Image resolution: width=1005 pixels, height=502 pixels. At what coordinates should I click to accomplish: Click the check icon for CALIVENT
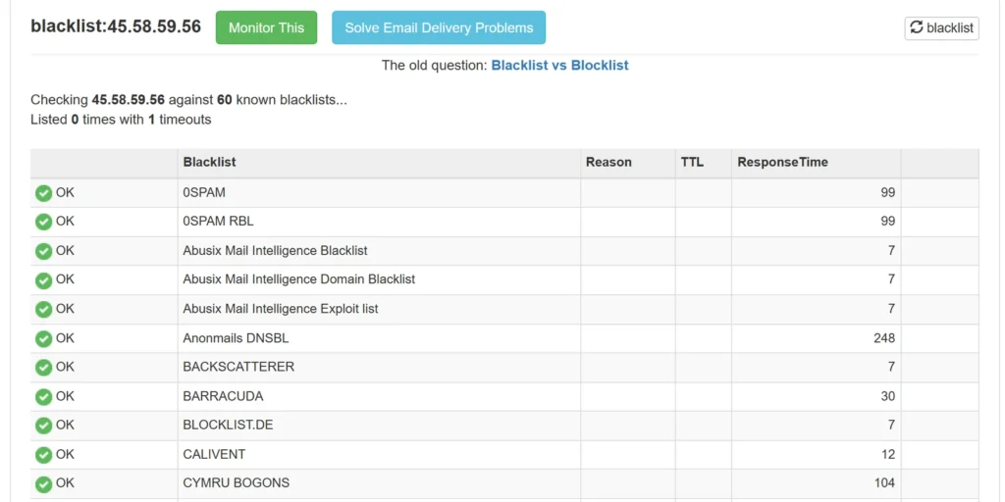pyautogui.click(x=43, y=455)
